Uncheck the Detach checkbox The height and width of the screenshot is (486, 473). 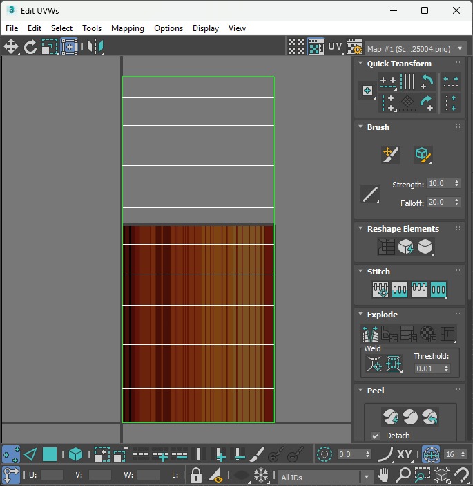(375, 436)
